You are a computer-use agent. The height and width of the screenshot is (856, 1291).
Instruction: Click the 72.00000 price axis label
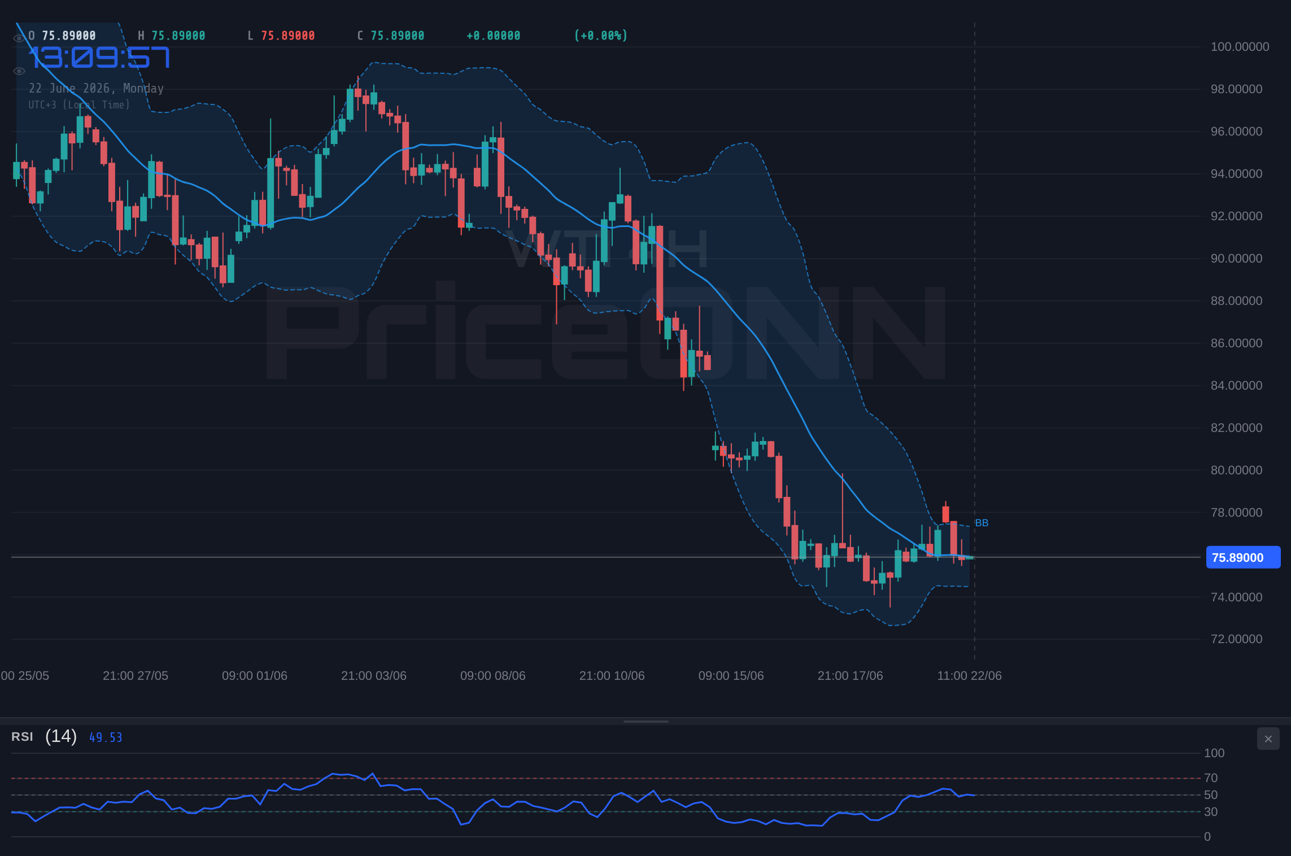point(1236,639)
